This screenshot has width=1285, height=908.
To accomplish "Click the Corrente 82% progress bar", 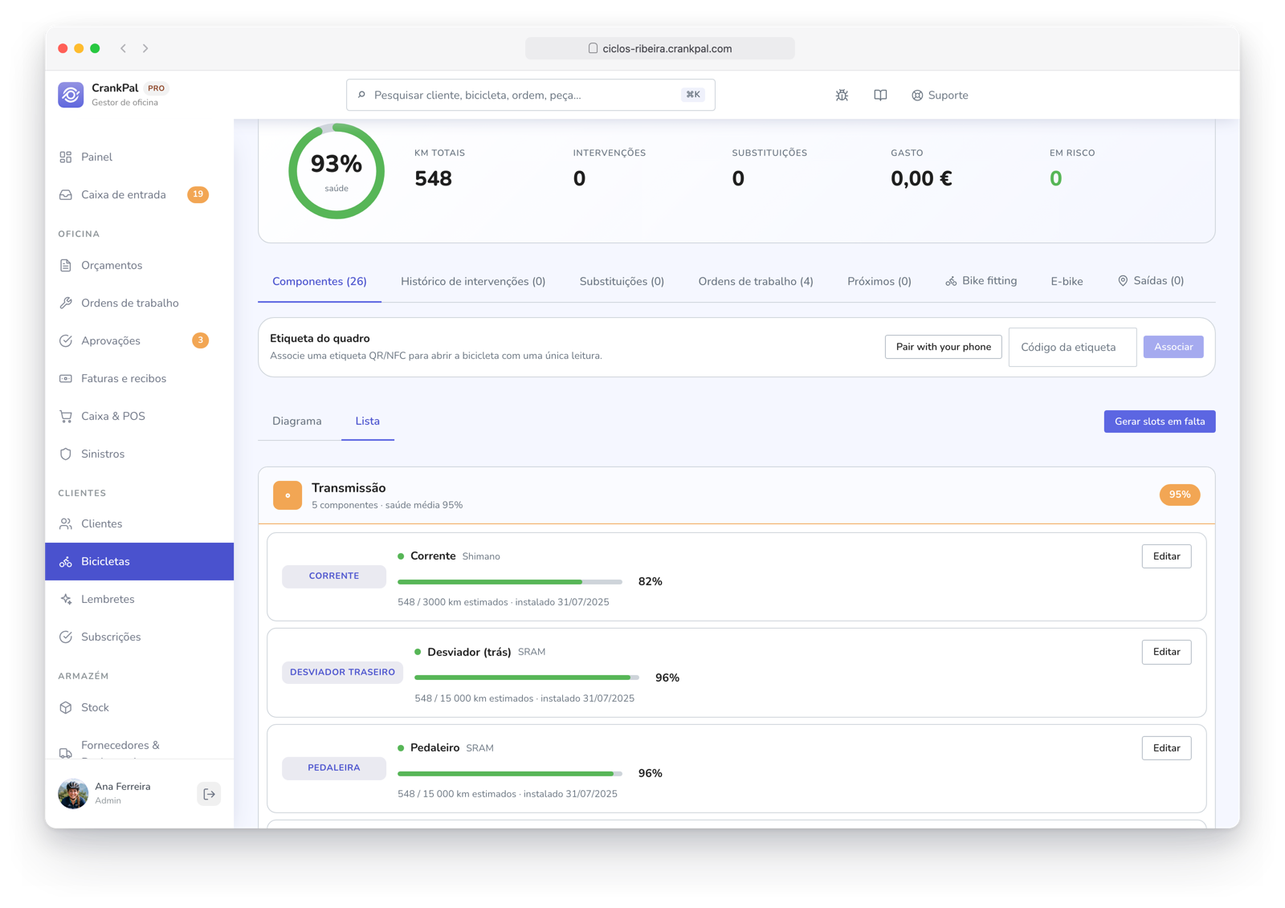I will click(x=510, y=581).
